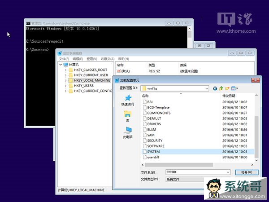Click HKEY_USERS folder icon
Image resolution: width=269 pixels, height=202 pixels.
click(70, 86)
